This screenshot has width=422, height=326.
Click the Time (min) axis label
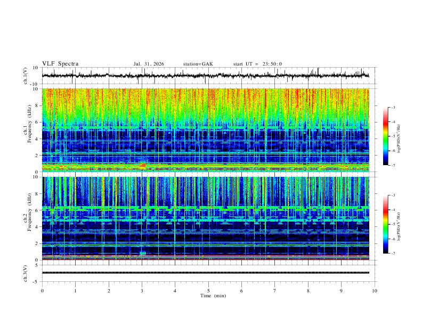point(213,296)
